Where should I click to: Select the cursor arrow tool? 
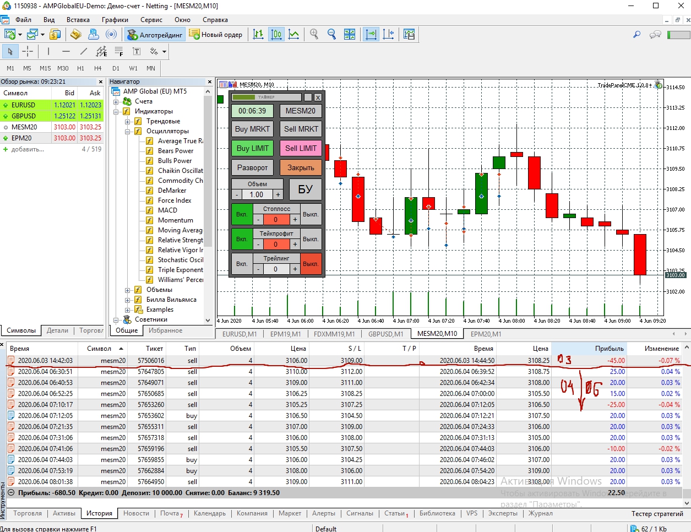pos(10,51)
